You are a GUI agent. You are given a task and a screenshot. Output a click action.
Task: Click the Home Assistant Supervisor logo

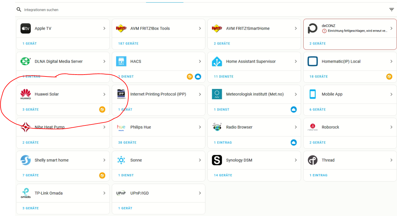pos(217,61)
